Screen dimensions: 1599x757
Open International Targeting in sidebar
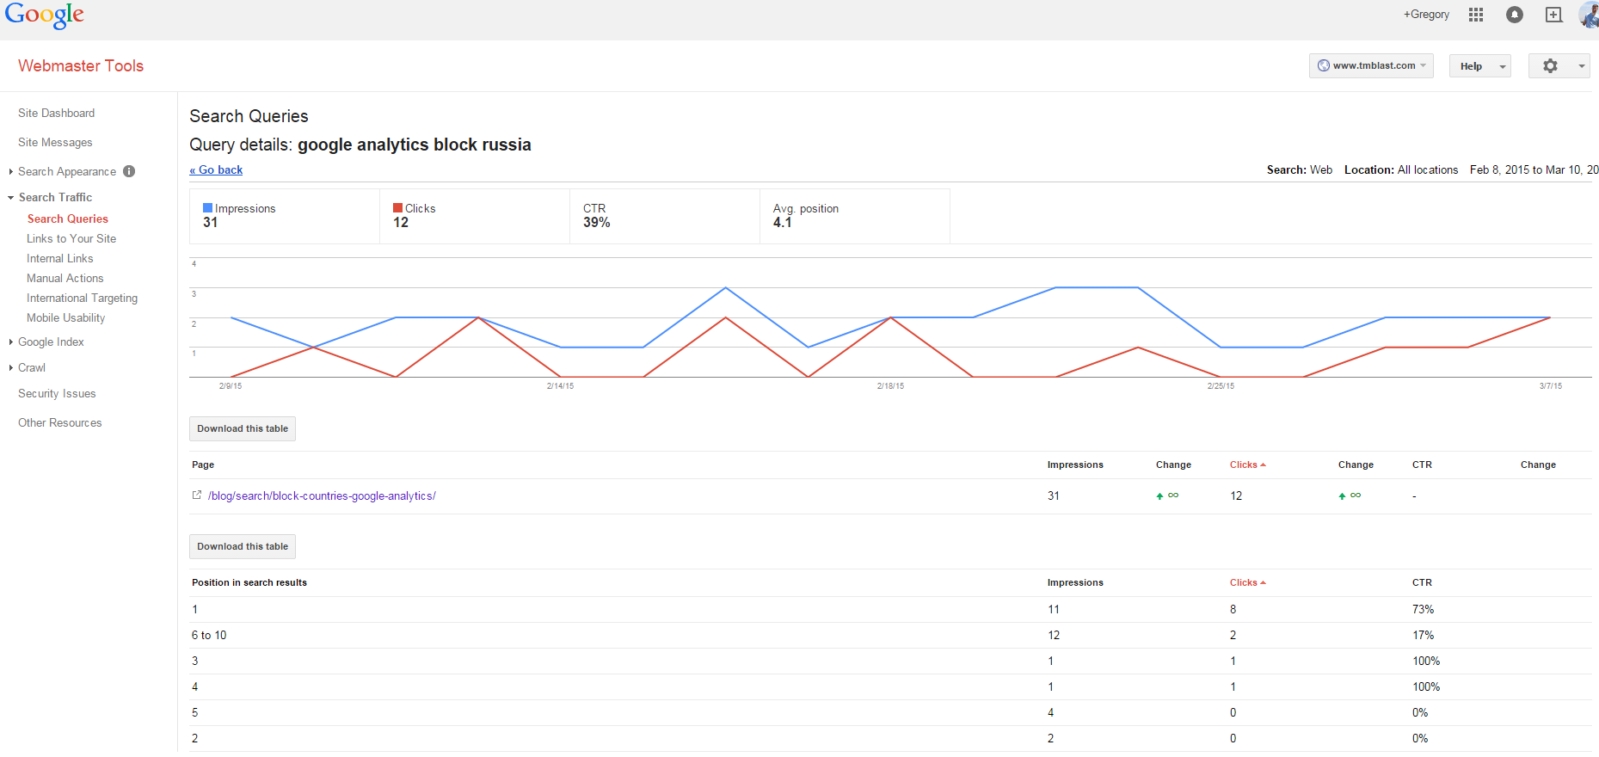click(x=83, y=298)
